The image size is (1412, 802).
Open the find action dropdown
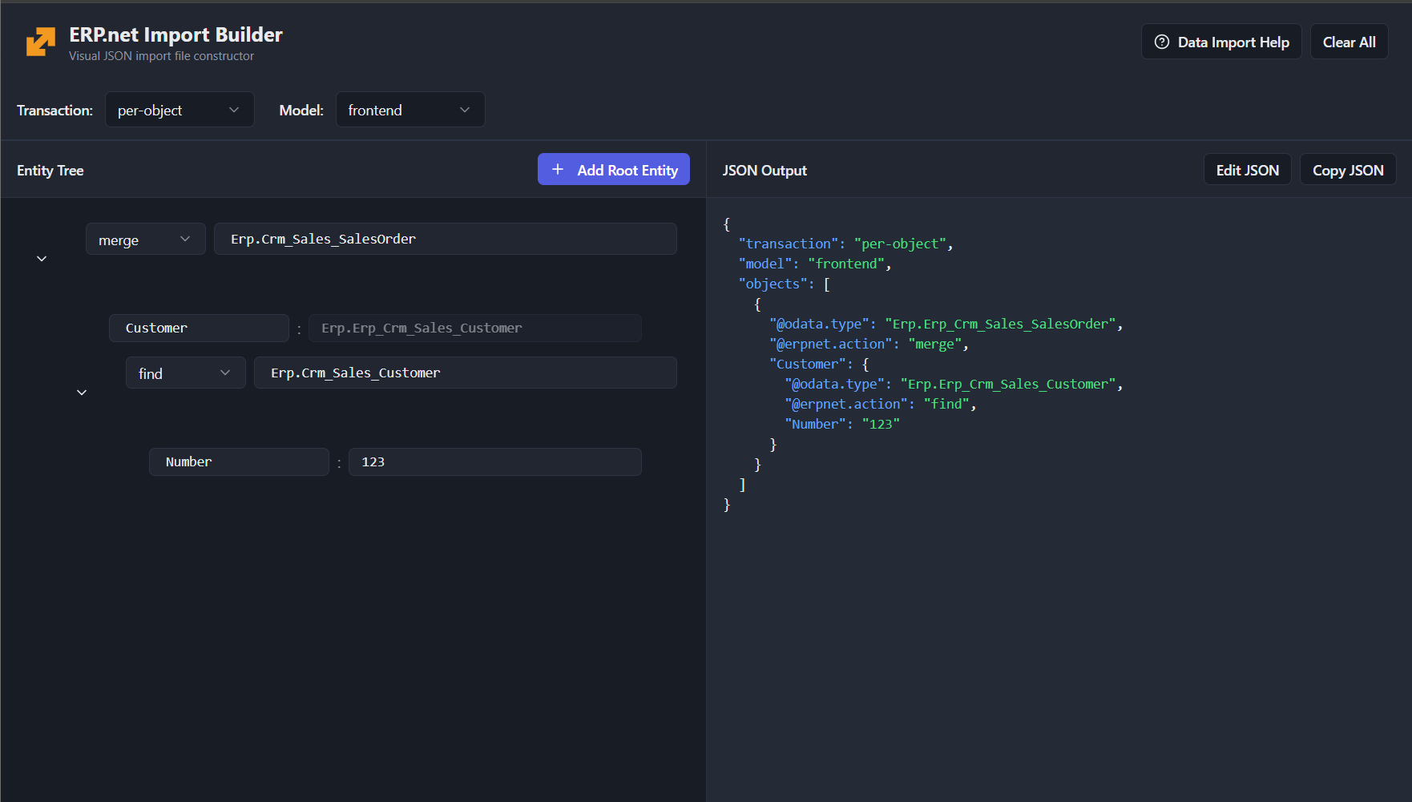(x=186, y=373)
